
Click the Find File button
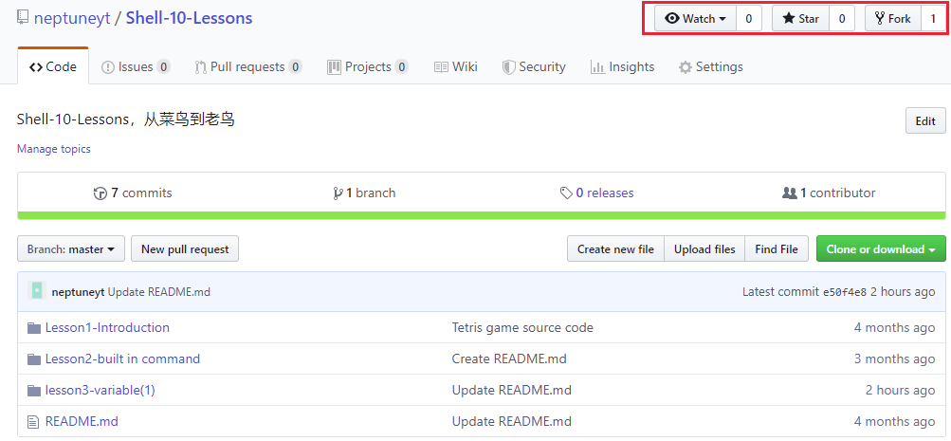777,248
